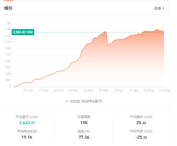Viewport: 177px width, 146px height.
Task: Click the 27 Jan date label on axis
Action: [28, 90]
